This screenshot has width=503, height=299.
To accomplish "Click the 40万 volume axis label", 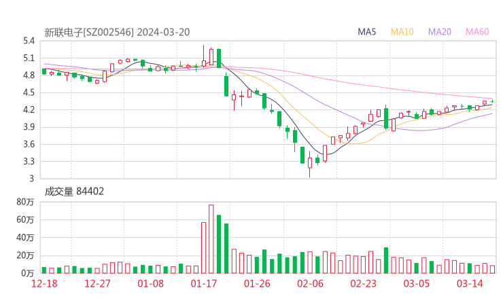I will click(25, 238).
